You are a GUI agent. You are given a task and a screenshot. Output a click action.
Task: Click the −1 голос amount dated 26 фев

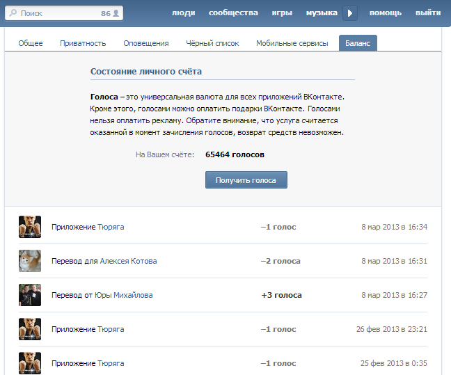point(278,329)
